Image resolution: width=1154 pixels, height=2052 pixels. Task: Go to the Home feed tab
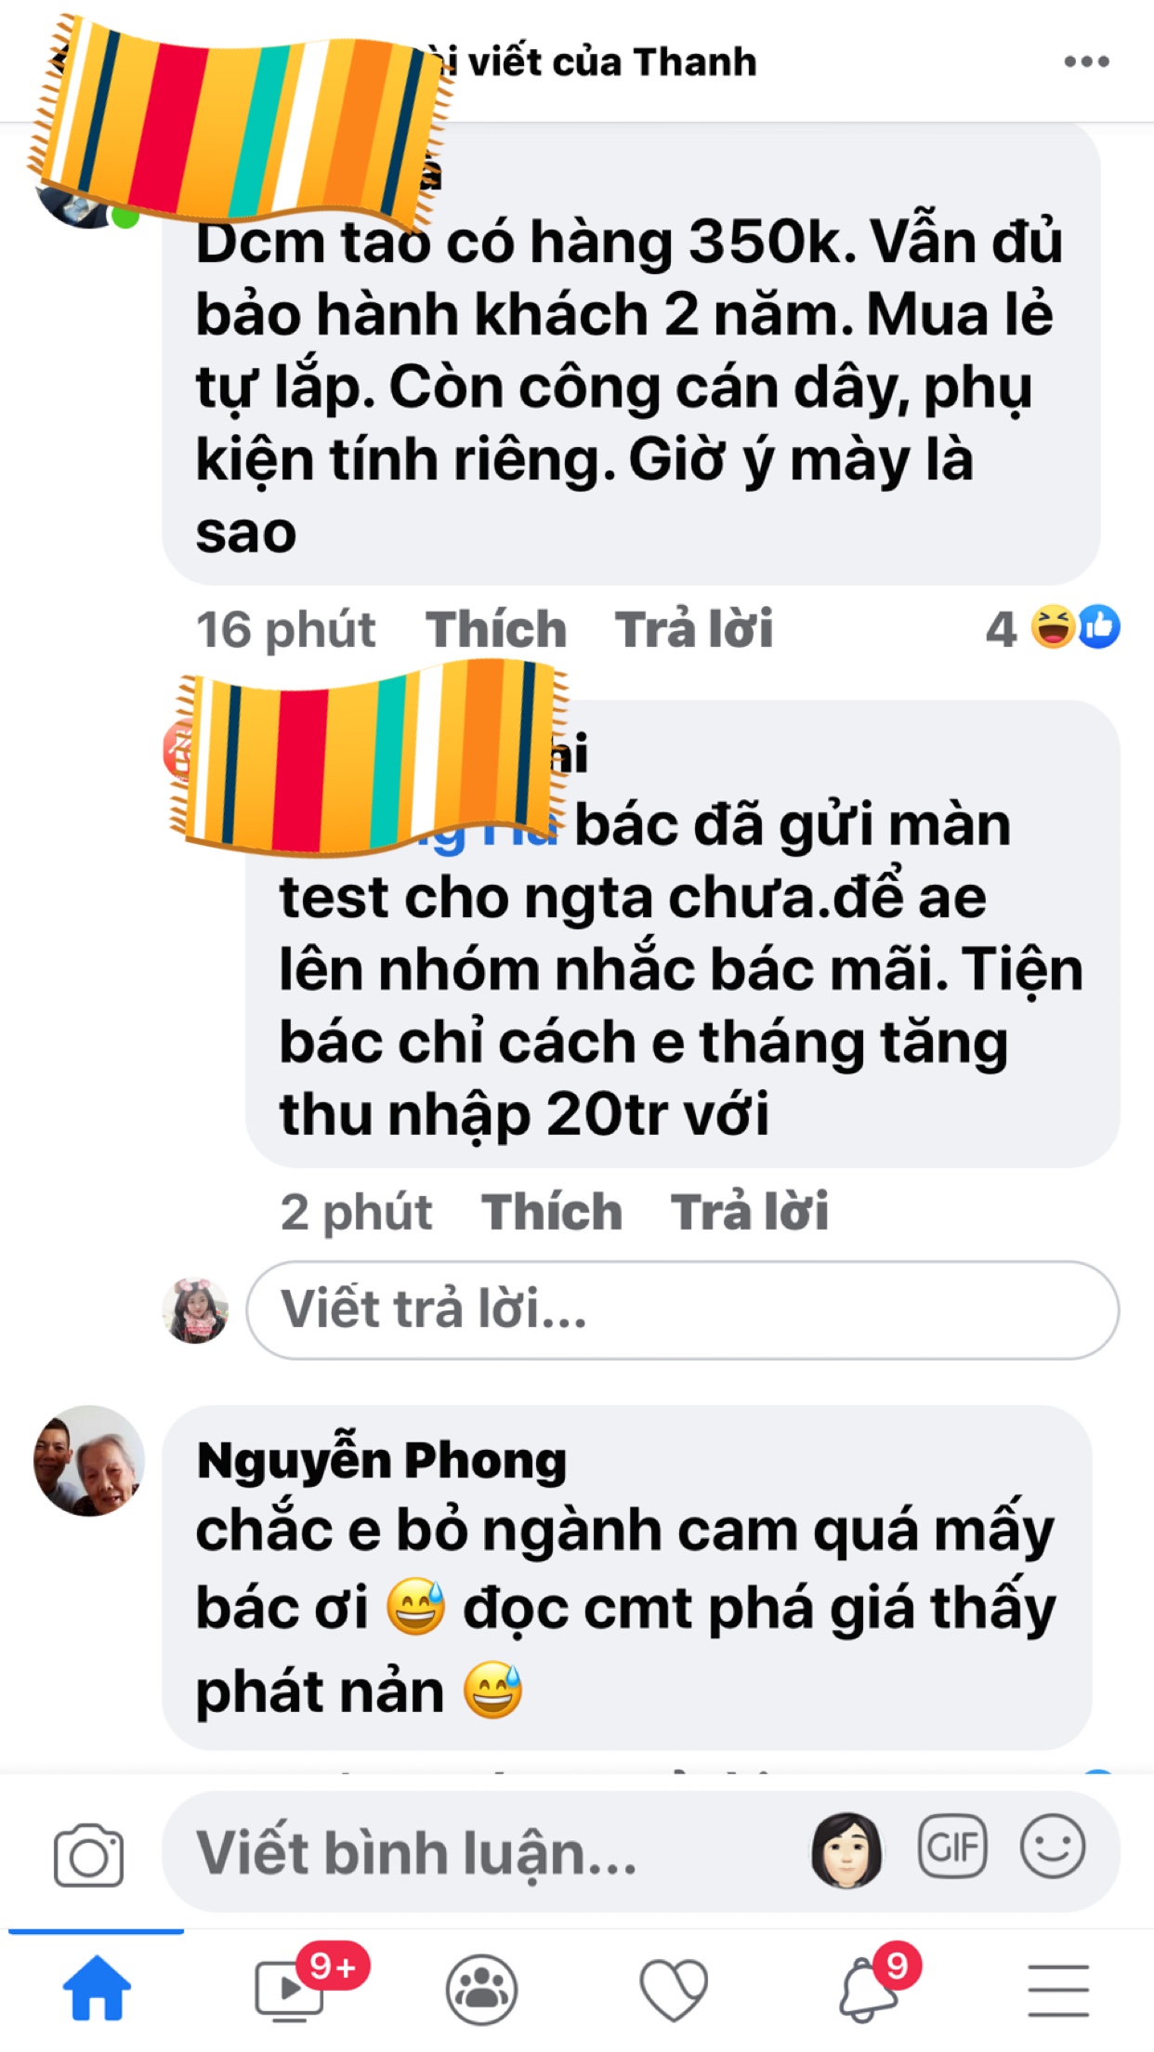coord(97,1988)
